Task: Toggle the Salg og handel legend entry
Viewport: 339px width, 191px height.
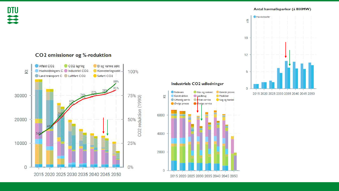Action: click(225, 100)
